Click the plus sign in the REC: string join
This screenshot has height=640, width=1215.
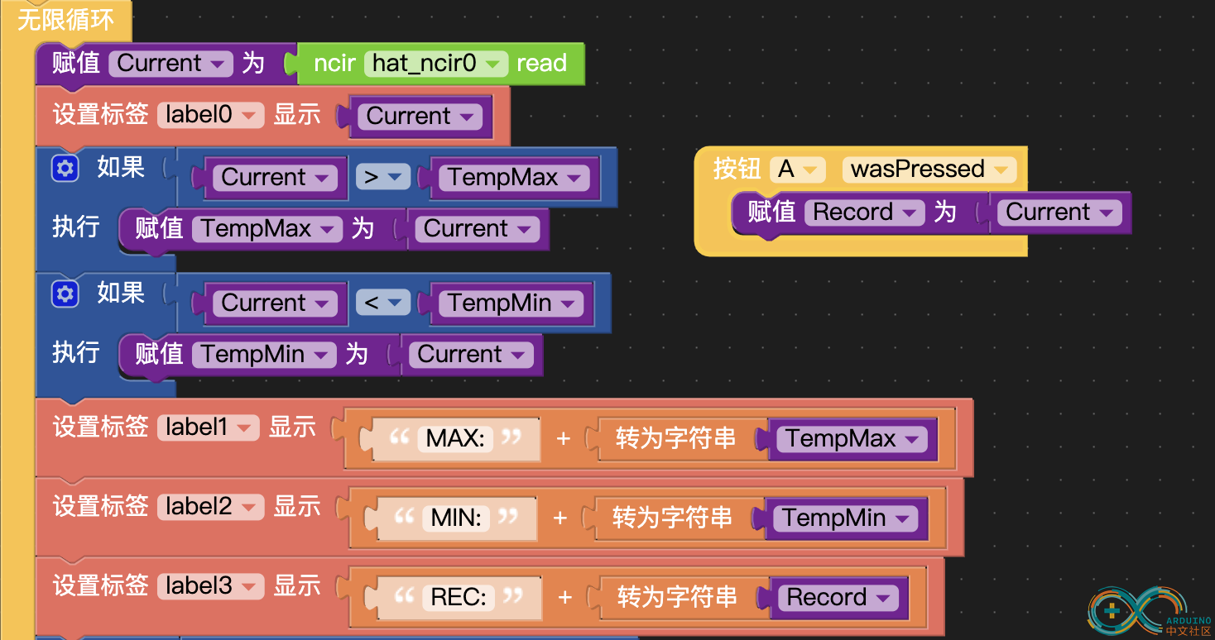pyautogui.click(x=564, y=598)
